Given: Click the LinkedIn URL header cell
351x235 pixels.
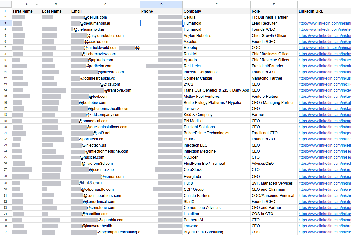Looking at the screenshot, I should pyautogui.click(x=324, y=11).
